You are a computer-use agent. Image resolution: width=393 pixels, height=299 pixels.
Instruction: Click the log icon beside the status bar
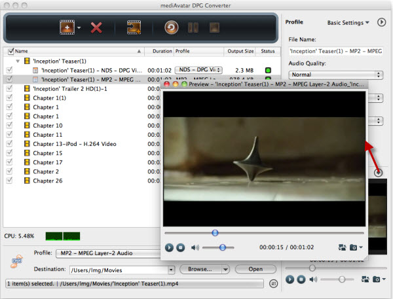(x=273, y=284)
